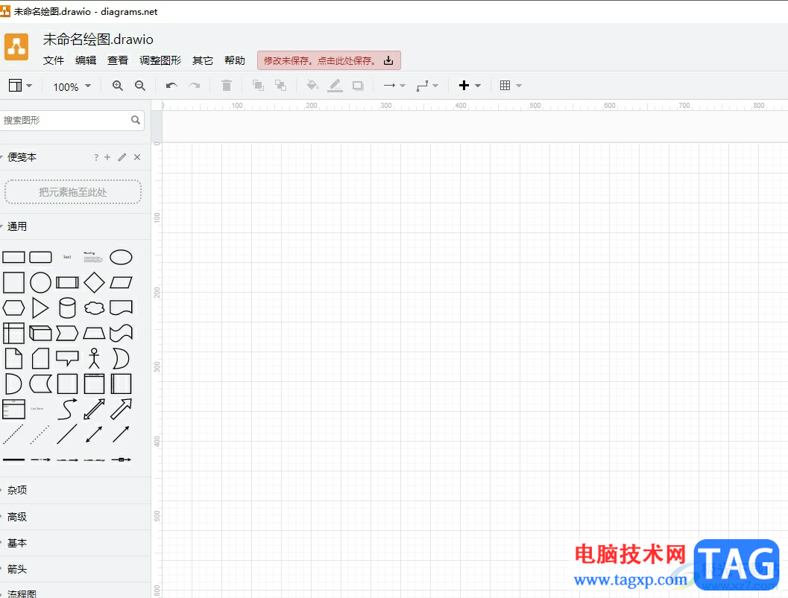Select the diamond shape
Viewport: 788px width, 598px height.
tap(94, 283)
